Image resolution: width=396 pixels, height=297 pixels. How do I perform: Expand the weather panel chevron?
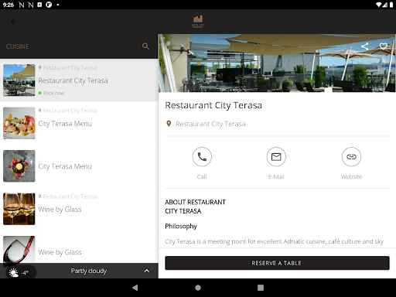[147, 271]
